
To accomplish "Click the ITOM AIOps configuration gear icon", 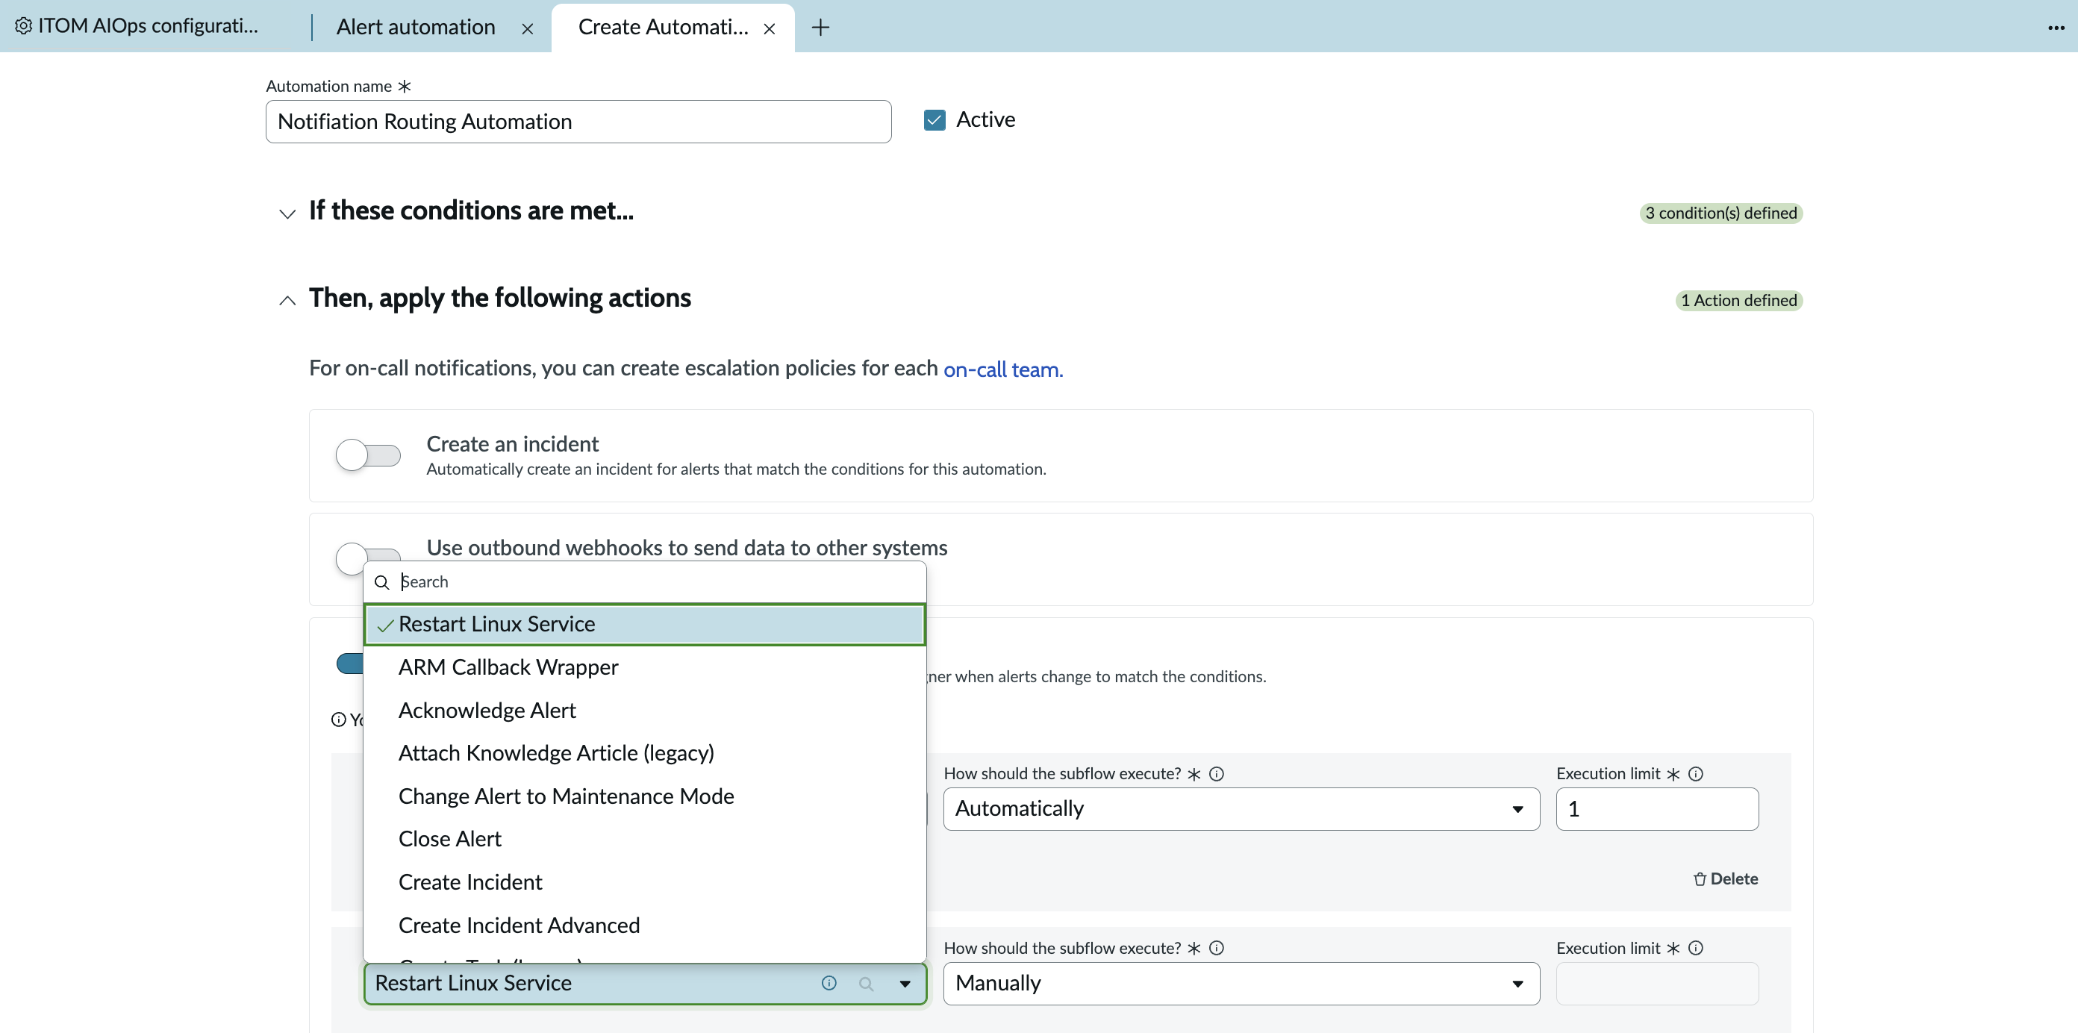I will point(23,26).
